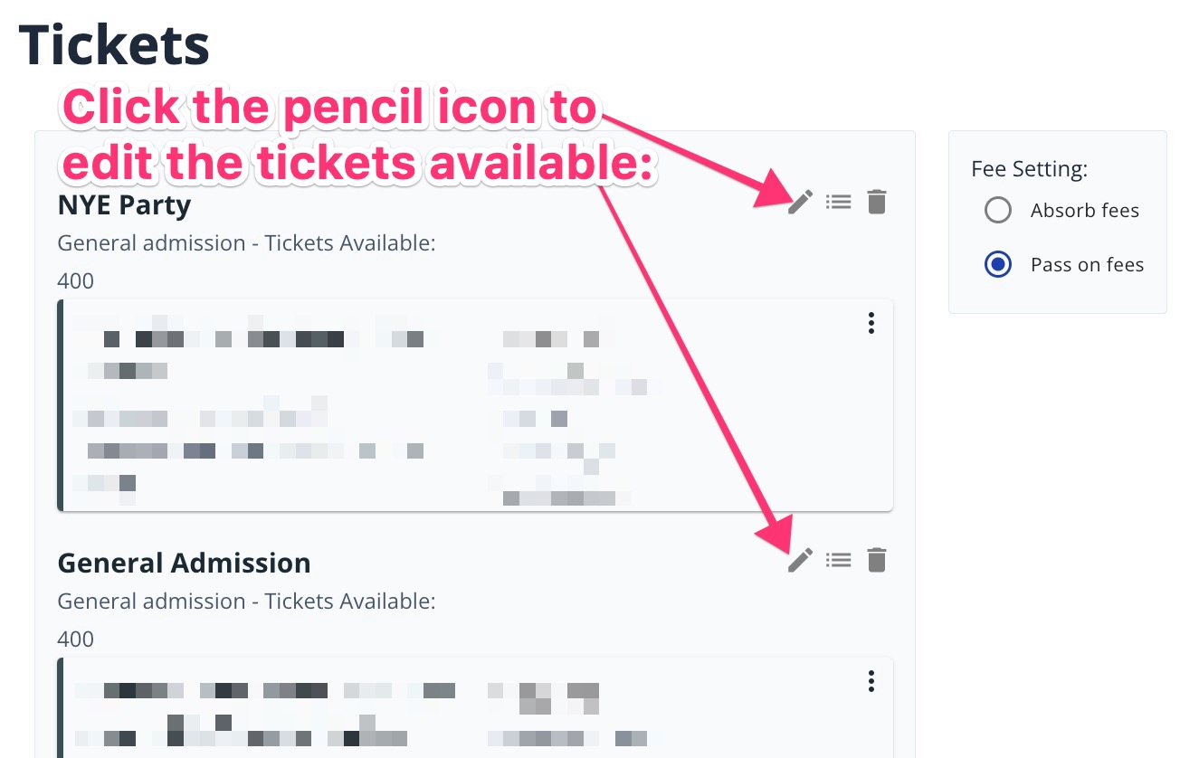
Task: Delete General Admission ticket using trash icon
Action: [876, 561]
